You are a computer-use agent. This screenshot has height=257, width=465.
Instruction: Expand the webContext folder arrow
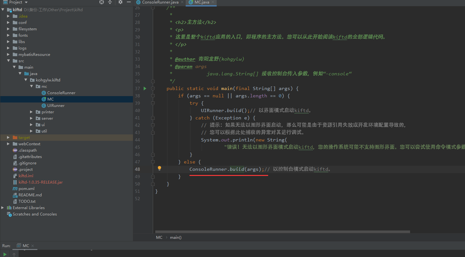click(9, 144)
